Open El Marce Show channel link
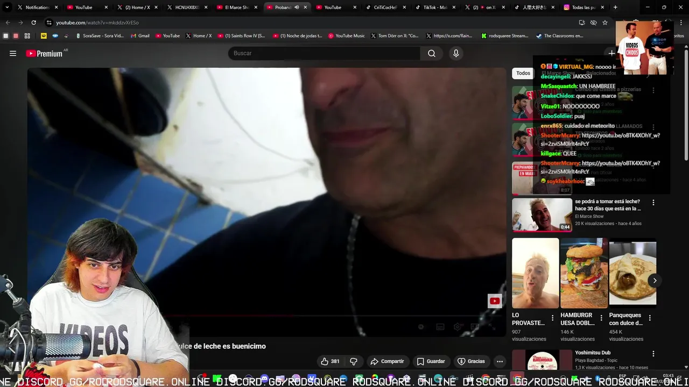The height and width of the screenshot is (387, 689). click(589, 216)
